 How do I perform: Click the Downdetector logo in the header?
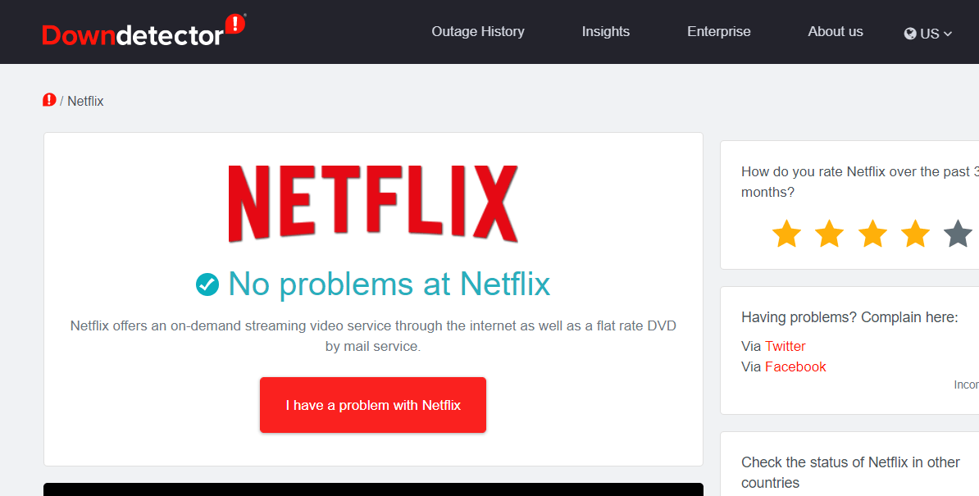pyautogui.click(x=144, y=30)
